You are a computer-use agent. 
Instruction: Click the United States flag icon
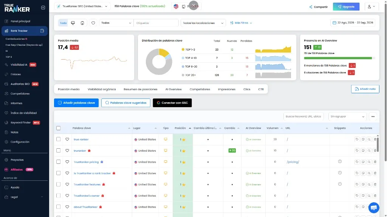click(176, 6)
